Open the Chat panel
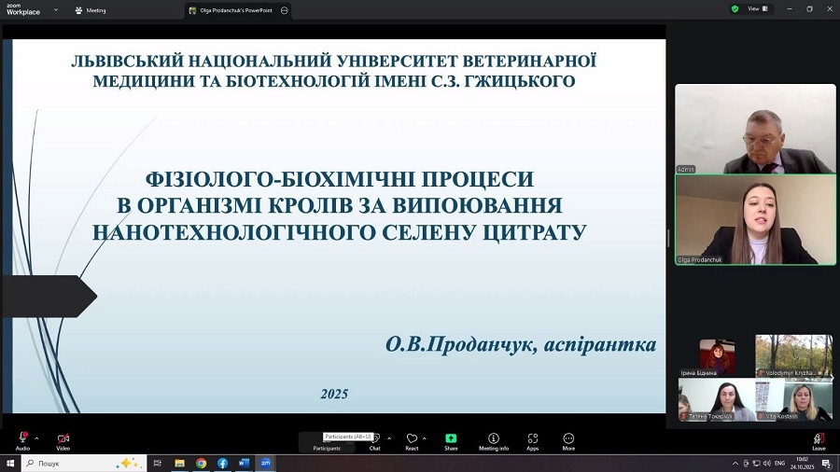This screenshot has width=840, height=472. [x=374, y=440]
